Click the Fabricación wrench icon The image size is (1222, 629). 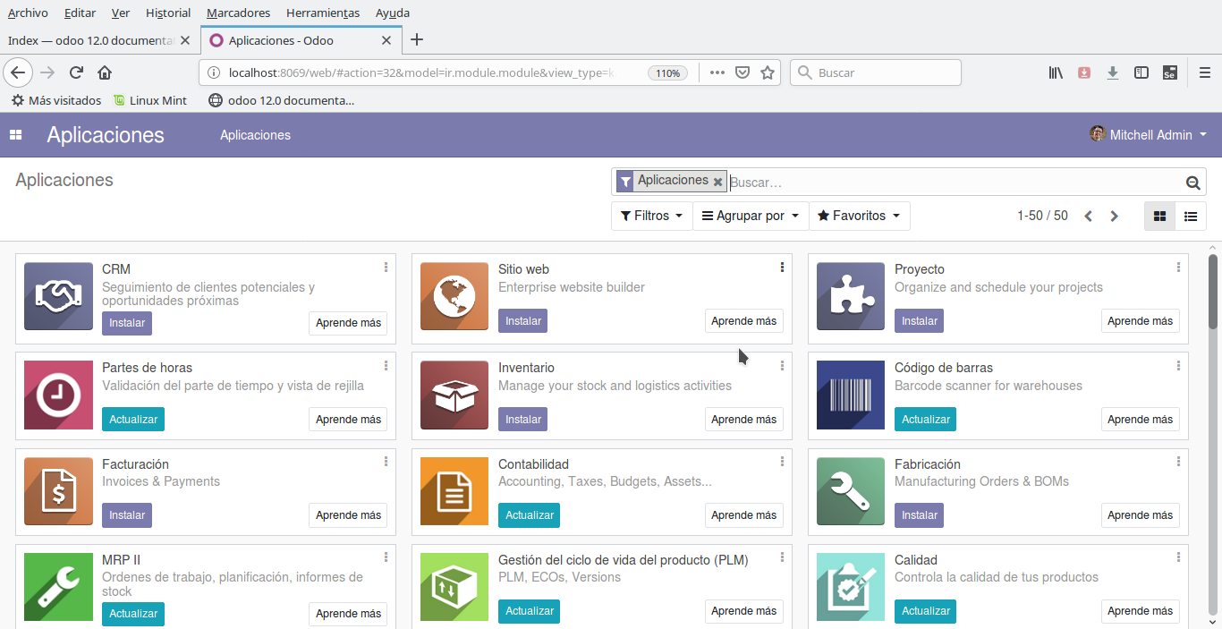[850, 490]
